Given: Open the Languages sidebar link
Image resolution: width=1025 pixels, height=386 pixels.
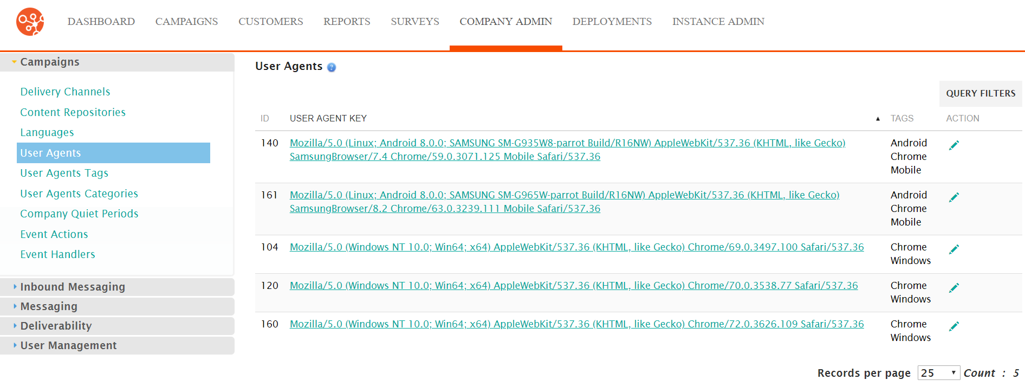Looking at the screenshot, I should [47, 132].
